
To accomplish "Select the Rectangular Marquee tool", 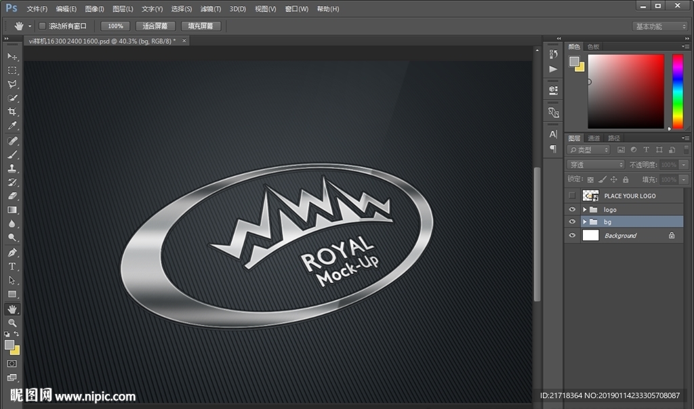I will tap(12, 70).
